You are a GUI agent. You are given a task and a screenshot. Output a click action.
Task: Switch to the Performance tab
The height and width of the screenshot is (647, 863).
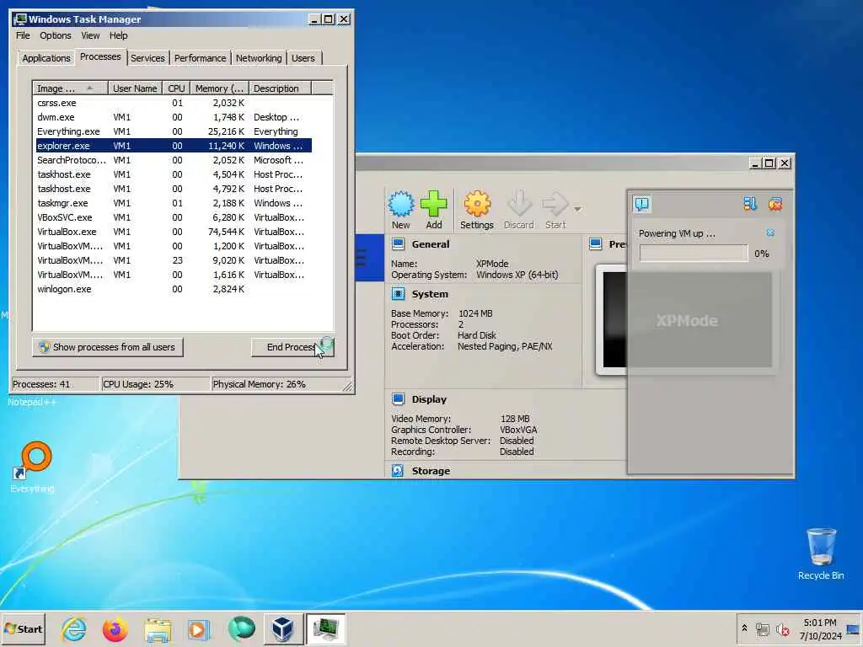coord(201,58)
